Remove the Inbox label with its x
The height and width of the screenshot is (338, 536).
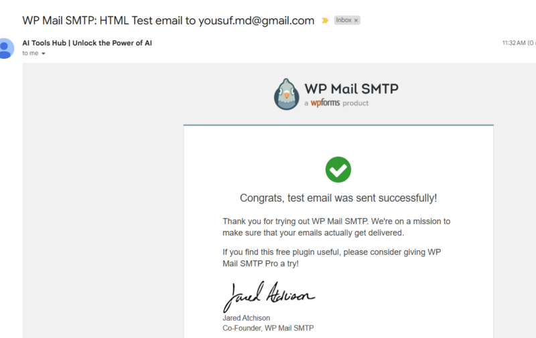(x=356, y=21)
